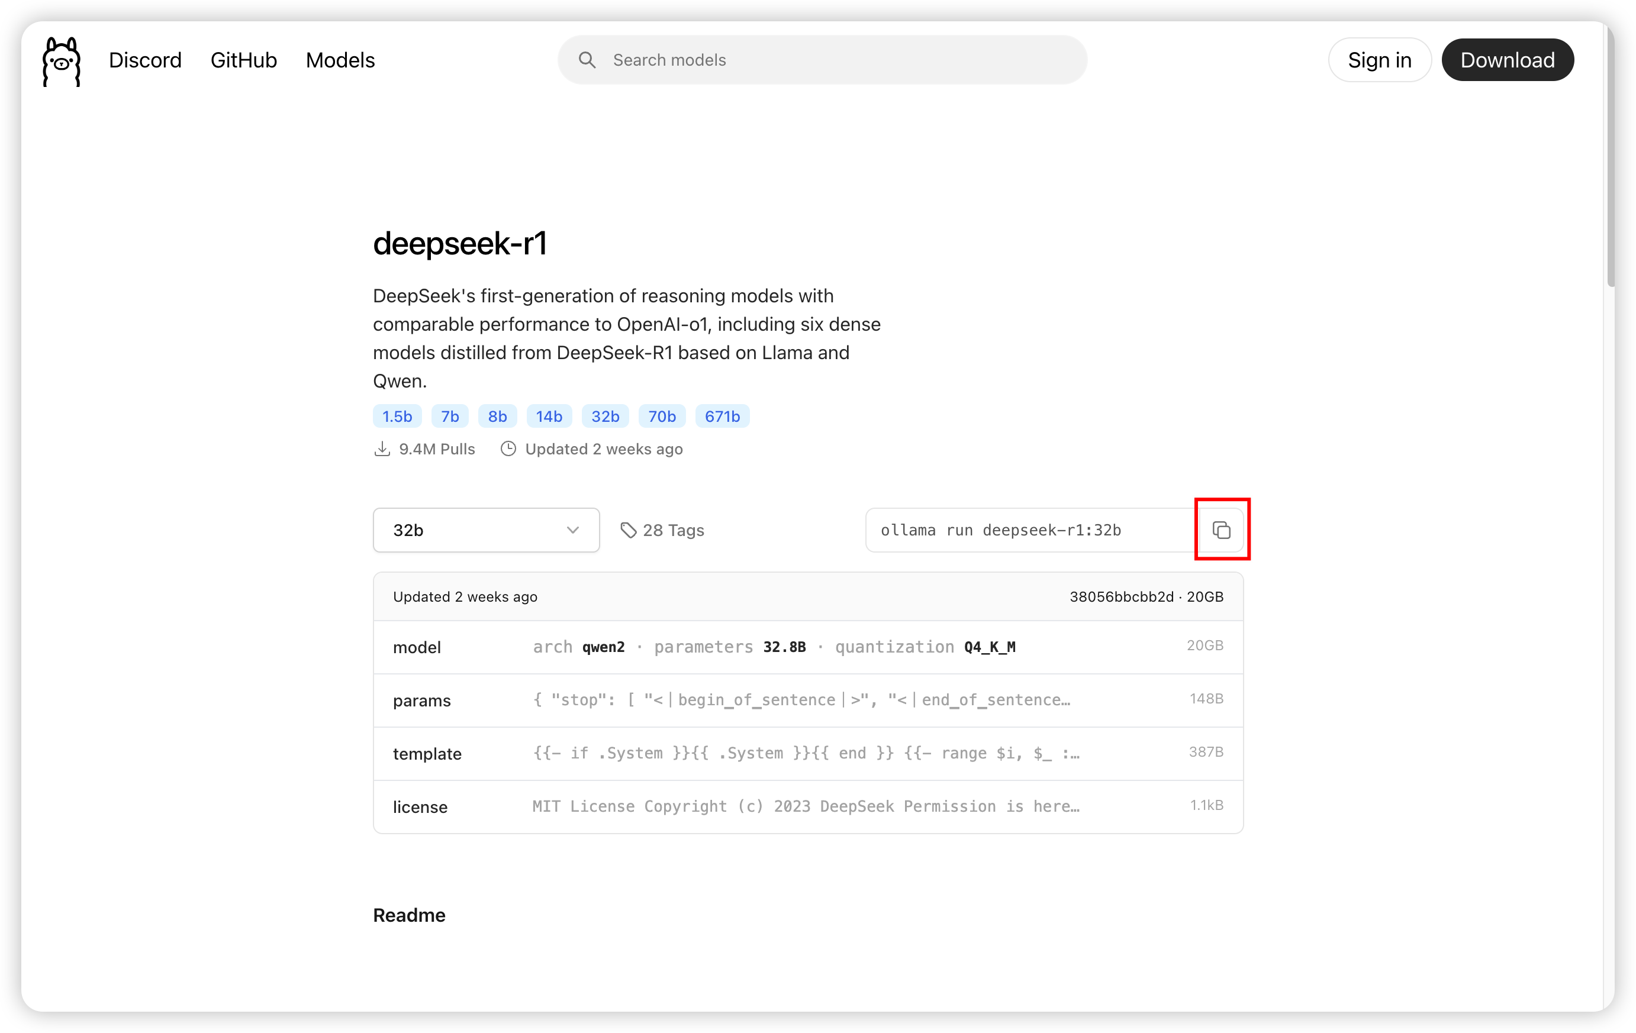Select the 671b size tag
The image size is (1636, 1033).
[722, 417]
